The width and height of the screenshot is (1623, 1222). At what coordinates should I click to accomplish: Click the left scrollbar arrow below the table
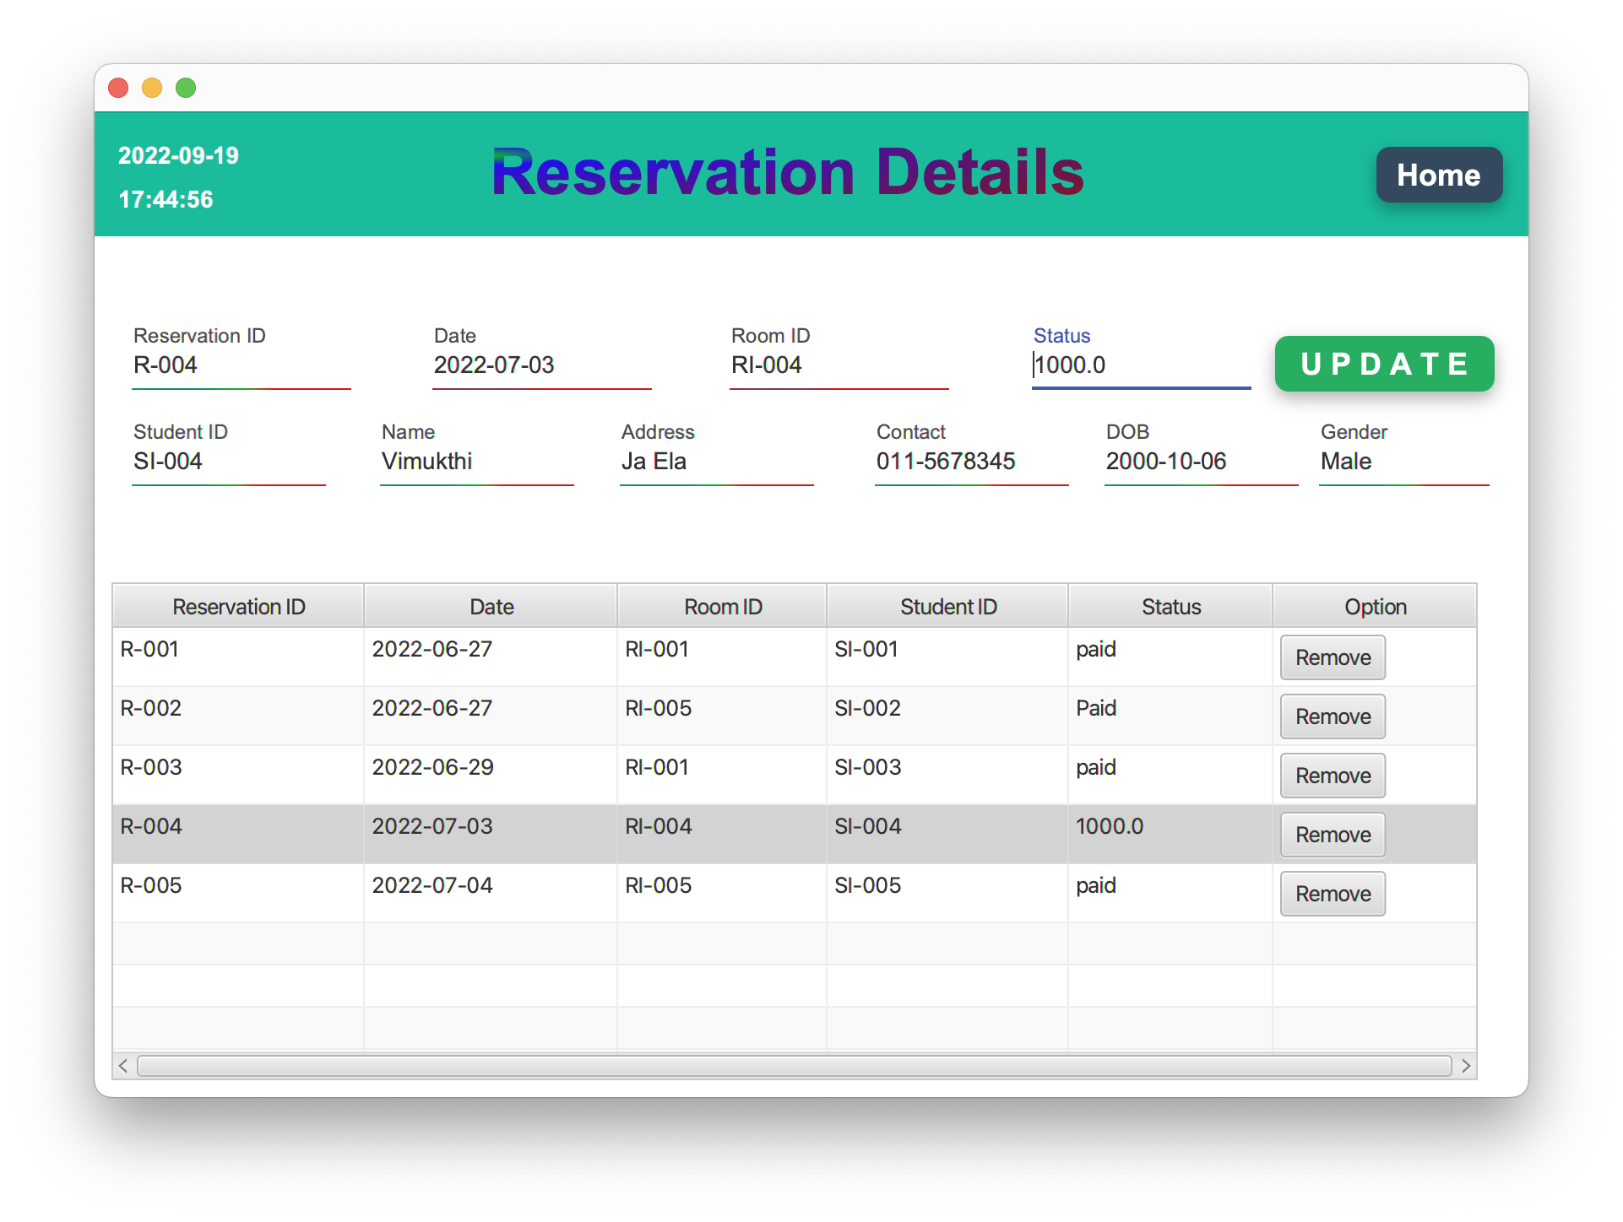(x=122, y=1066)
